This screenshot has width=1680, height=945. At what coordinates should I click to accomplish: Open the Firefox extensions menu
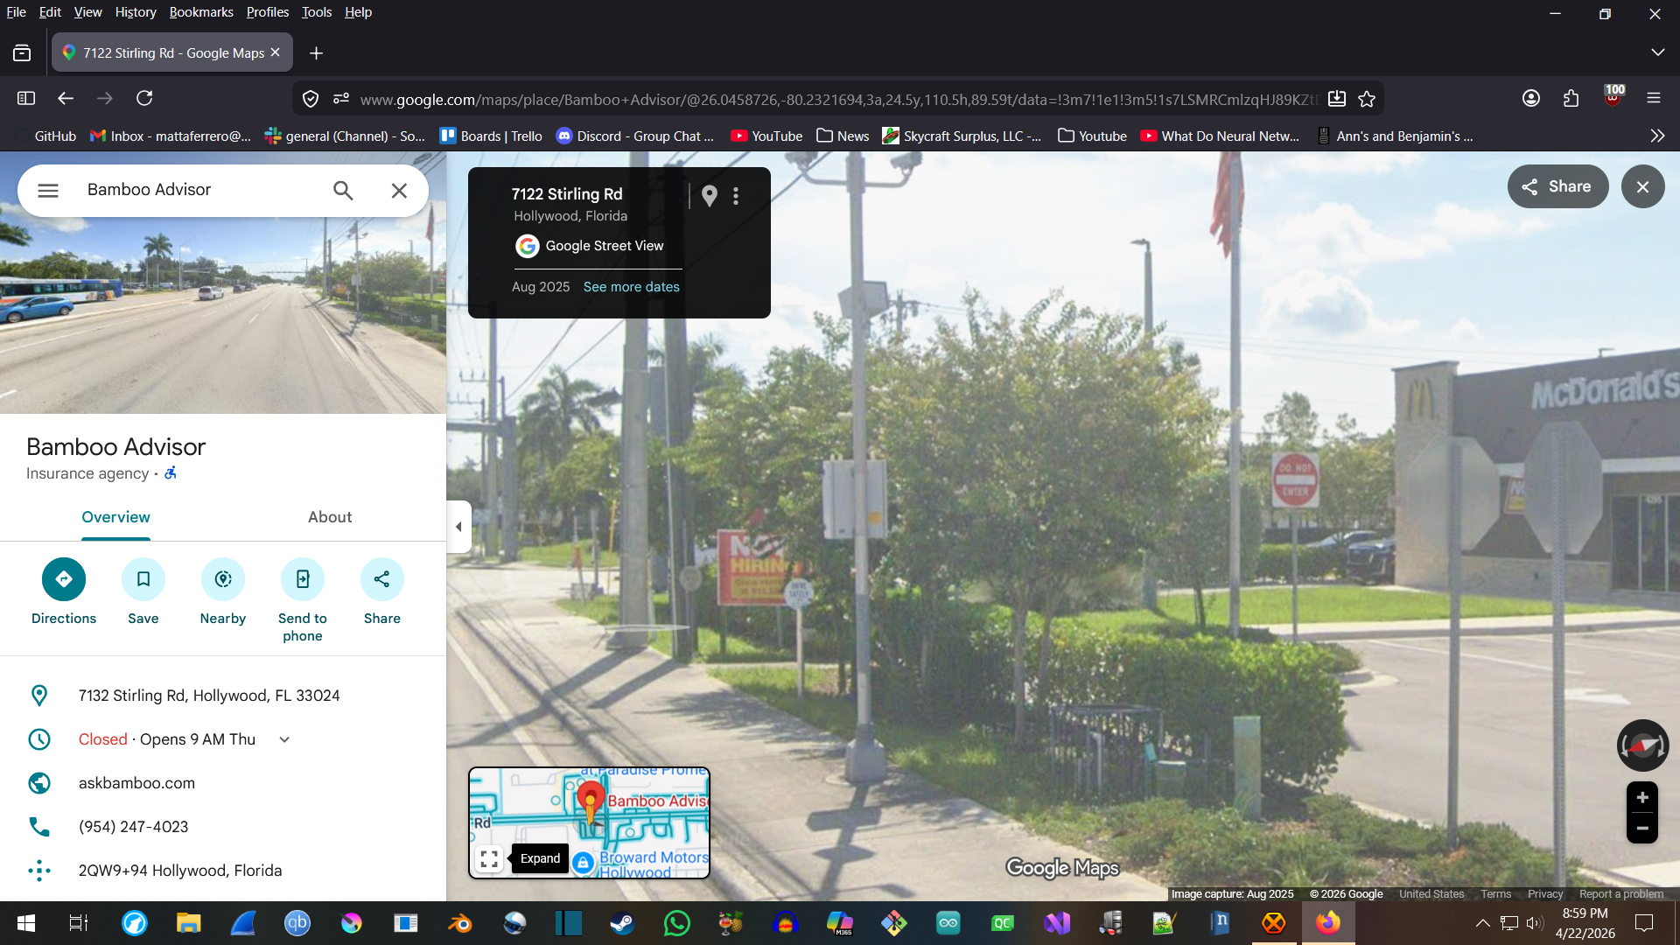click(1571, 99)
